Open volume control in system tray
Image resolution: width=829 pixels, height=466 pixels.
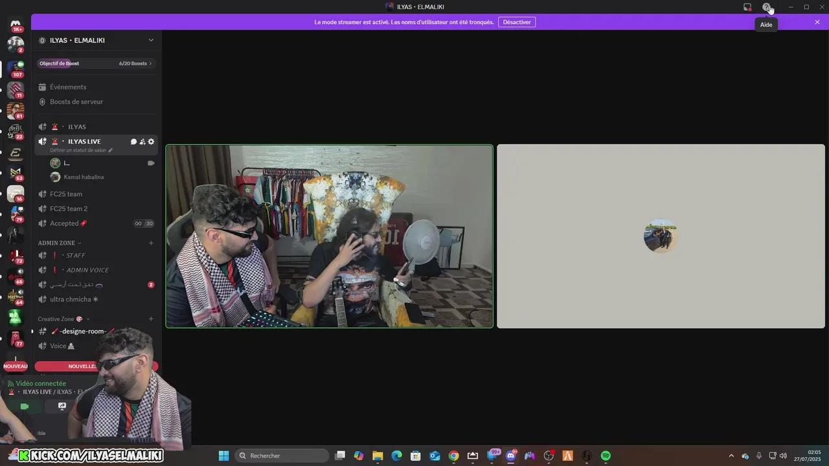[x=784, y=456]
